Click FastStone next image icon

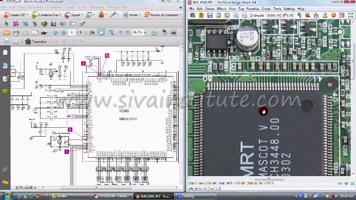click(227, 16)
